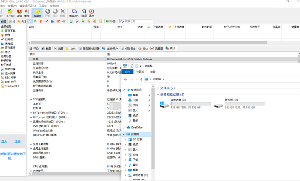Click the 绑定APP toolbar icon

click(74, 12)
